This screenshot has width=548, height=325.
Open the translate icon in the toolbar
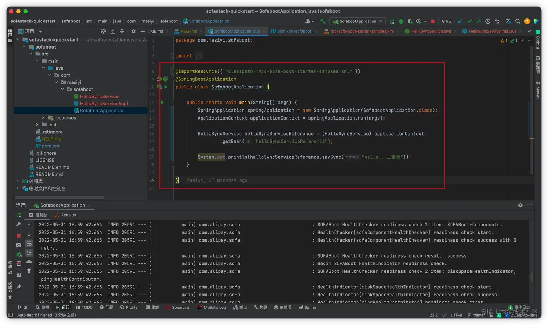pos(508,21)
